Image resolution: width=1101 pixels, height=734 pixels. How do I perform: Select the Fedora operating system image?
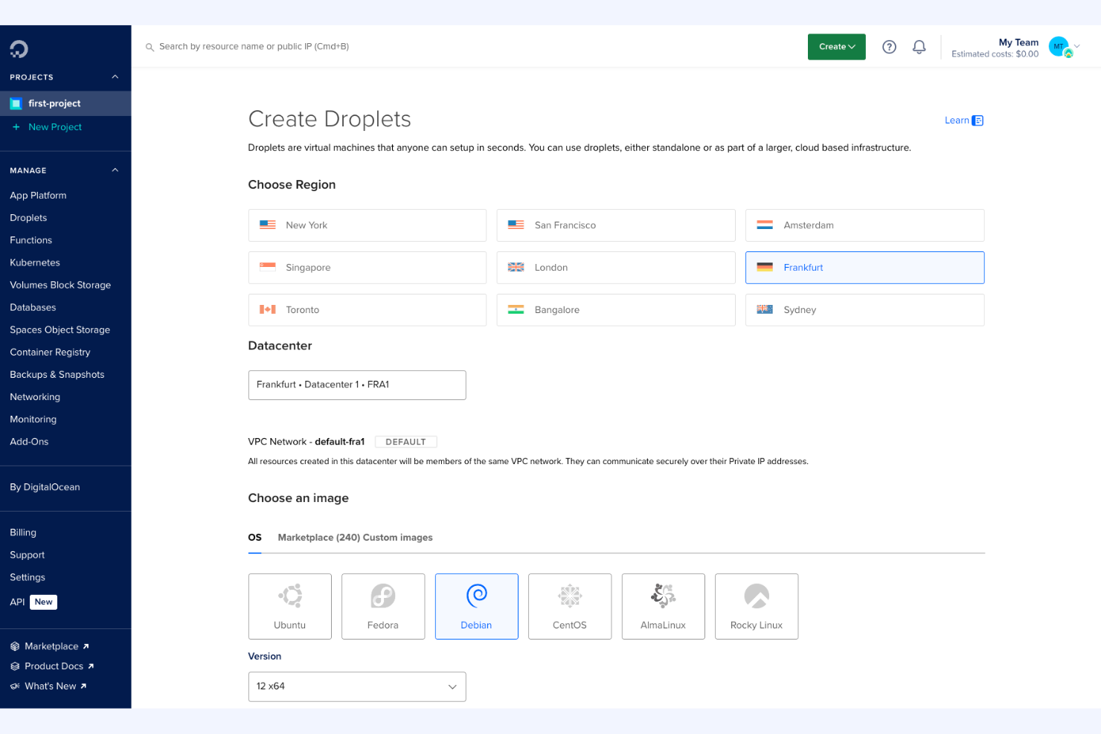[382, 606]
